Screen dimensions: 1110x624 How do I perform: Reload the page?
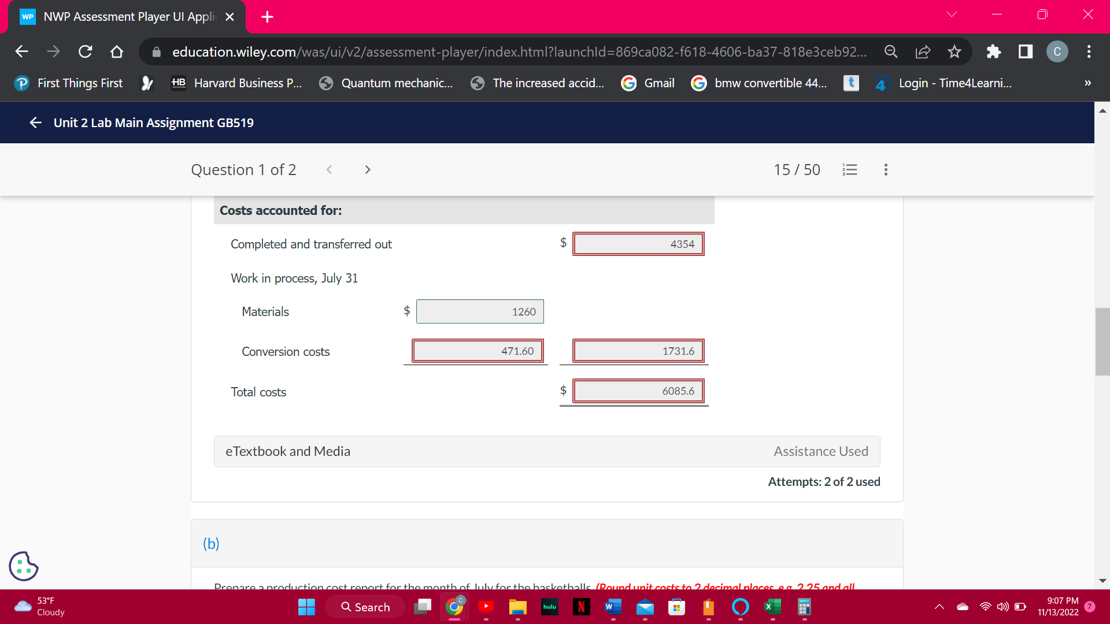pyautogui.click(x=85, y=52)
